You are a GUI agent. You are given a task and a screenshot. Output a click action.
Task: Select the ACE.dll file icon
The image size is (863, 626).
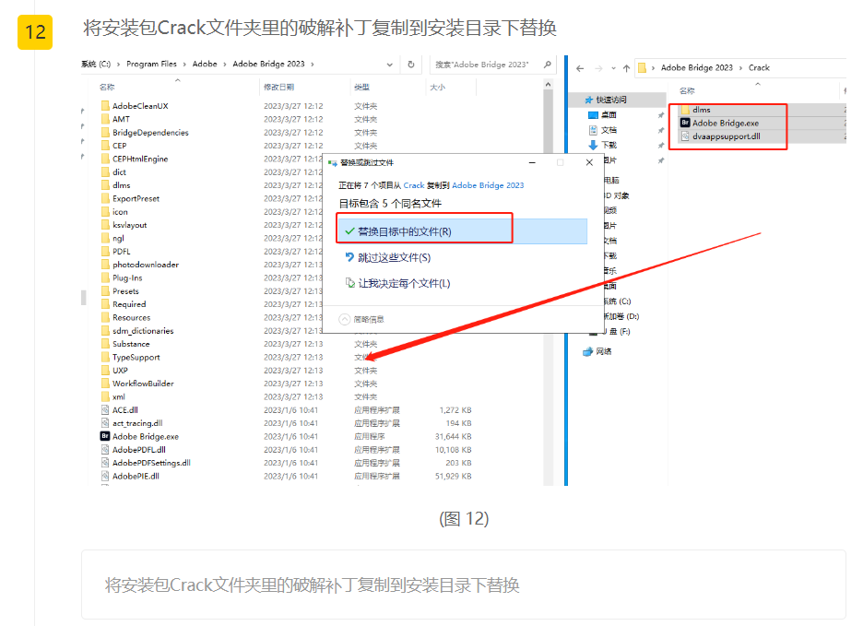pos(105,409)
